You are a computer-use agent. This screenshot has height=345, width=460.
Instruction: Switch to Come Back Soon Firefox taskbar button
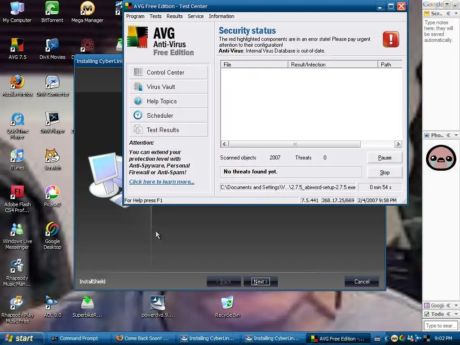(x=143, y=339)
